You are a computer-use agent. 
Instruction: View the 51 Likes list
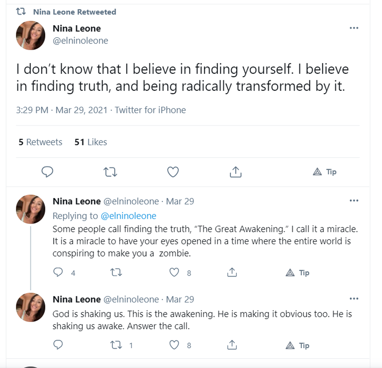point(91,142)
